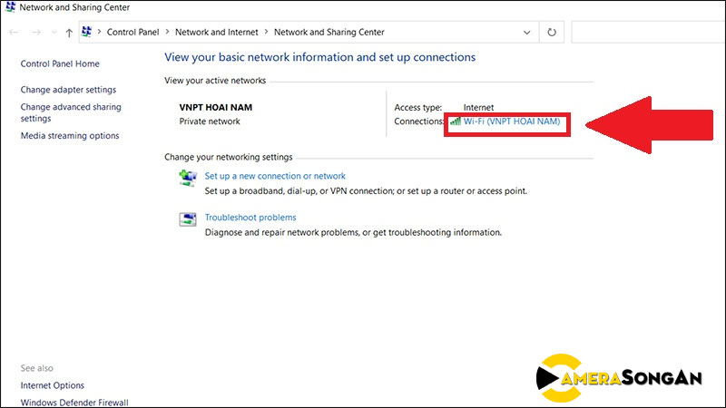Click the Up one level arrow
Screen dimensions: 726x408
tap(69, 32)
